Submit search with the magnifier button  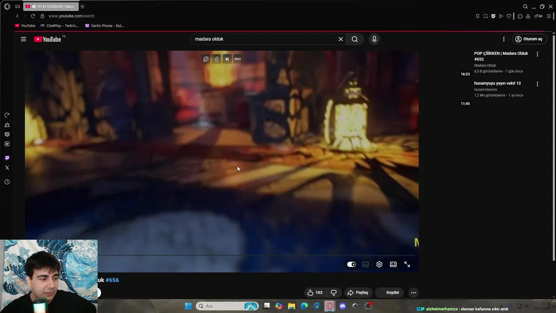point(355,39)
